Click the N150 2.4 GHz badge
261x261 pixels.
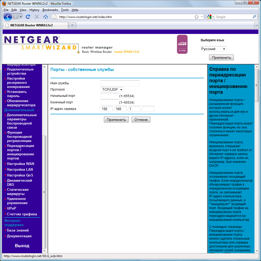pos(182,44)
